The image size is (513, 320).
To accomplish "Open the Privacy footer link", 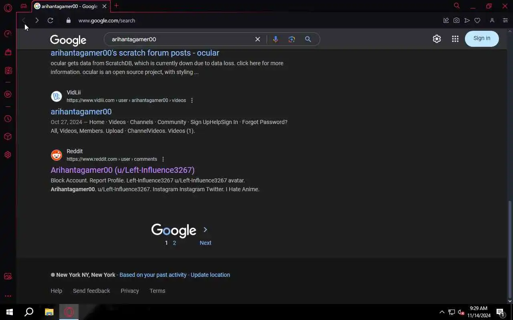I will coord(130,291).
